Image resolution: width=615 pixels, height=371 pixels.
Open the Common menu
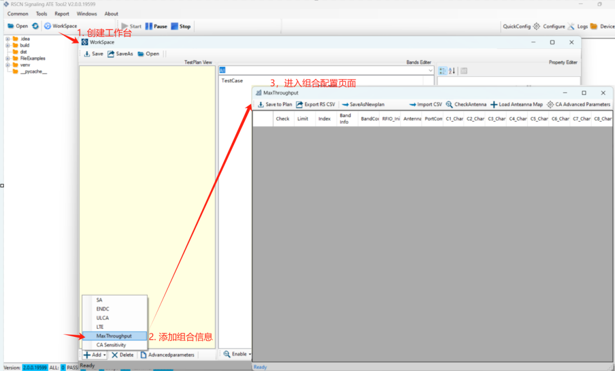(x=18, y=14)
